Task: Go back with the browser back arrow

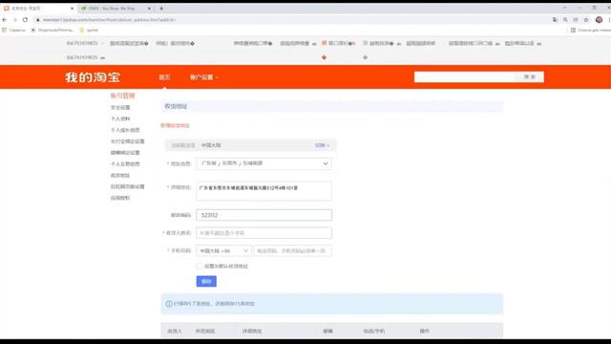Action: tap(5, 19)
